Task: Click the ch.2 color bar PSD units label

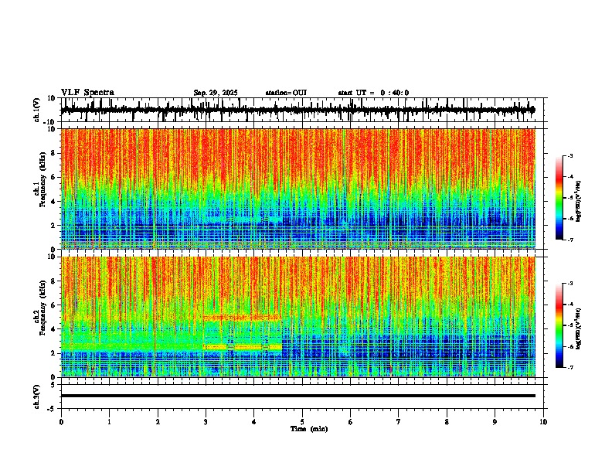Action: point(578,329)
